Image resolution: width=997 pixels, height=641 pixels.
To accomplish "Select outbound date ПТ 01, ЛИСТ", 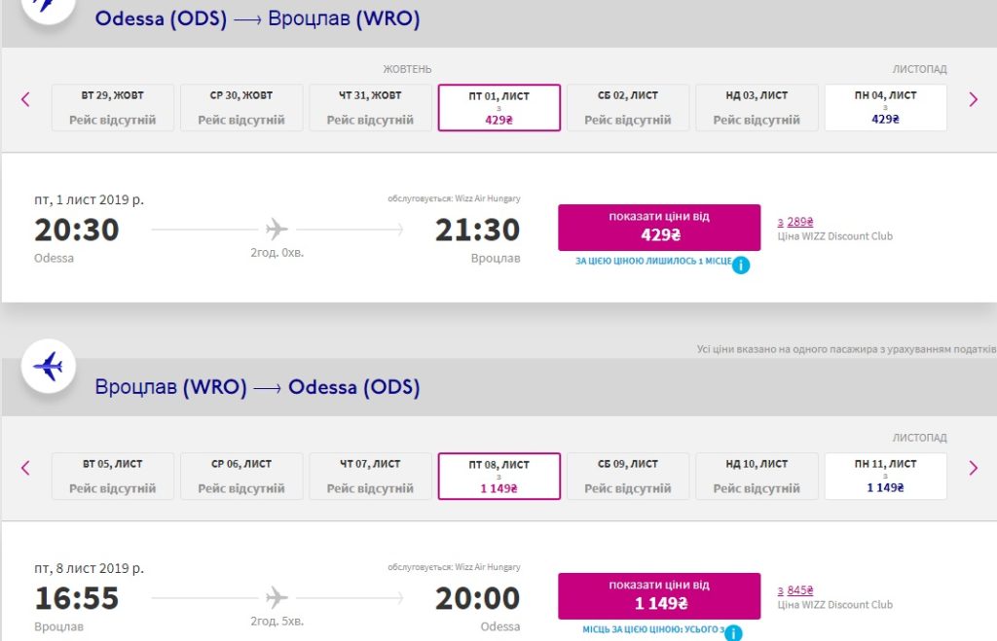I will pyautogui.click(x=499, y=107).
